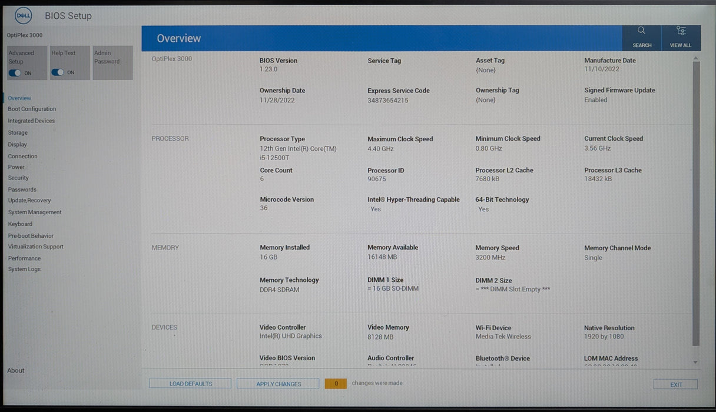Open Passwords settings section

pyautogui.click(x=22, y=190)
